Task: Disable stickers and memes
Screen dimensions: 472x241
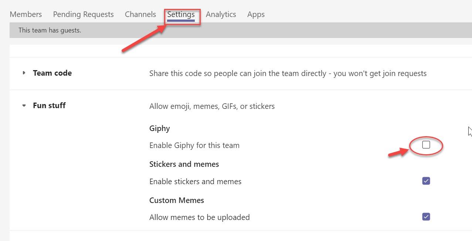Action: 425,181
